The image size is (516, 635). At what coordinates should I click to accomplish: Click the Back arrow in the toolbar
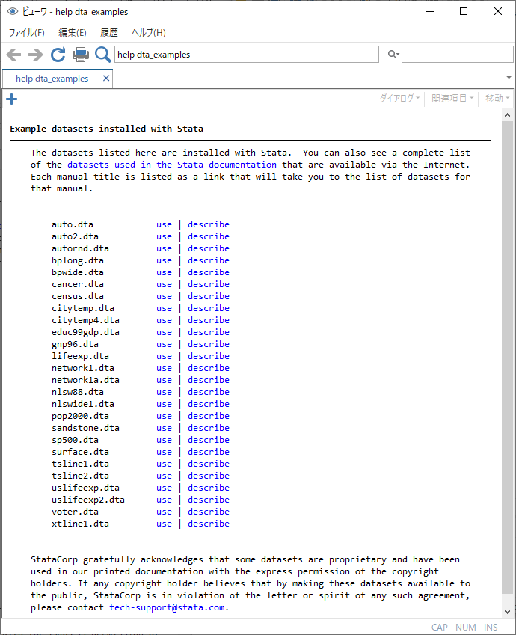(13, 55)
